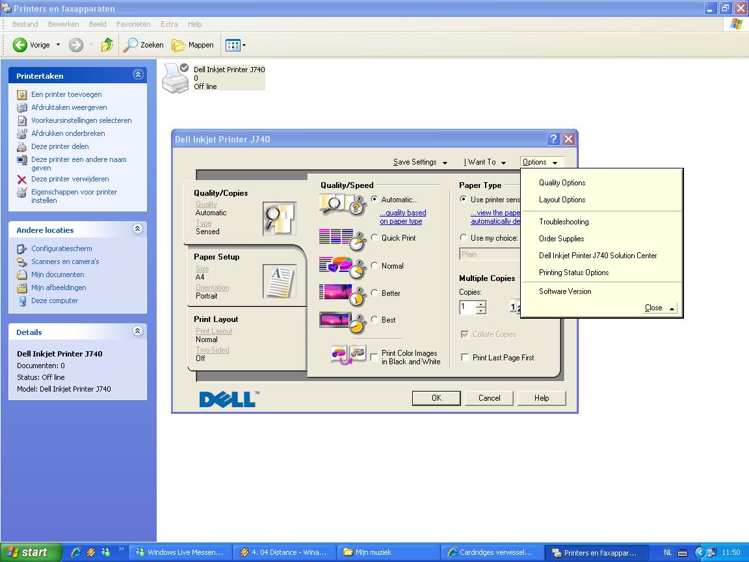The height and width of the screenshot is (562, 749).
Task: Expand the I Want To dropdown
Action: 484,163
